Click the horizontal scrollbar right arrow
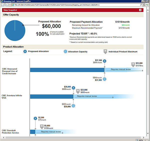 click(143, 137)
